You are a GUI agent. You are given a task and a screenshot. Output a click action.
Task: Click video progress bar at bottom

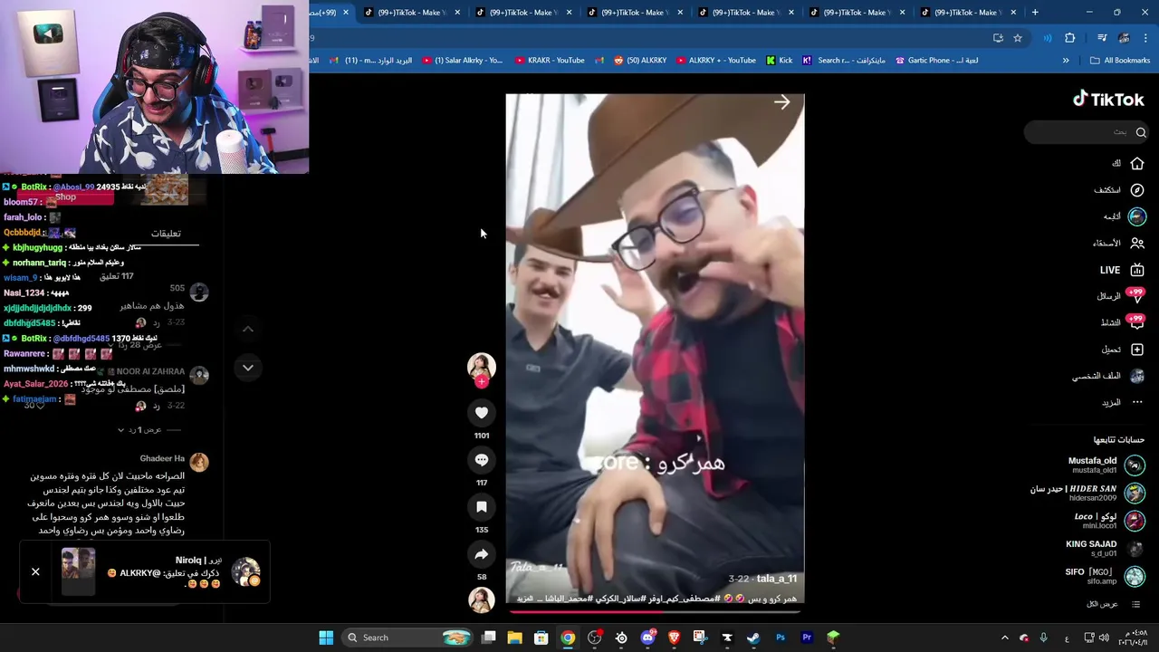click(x=655, y=611)
